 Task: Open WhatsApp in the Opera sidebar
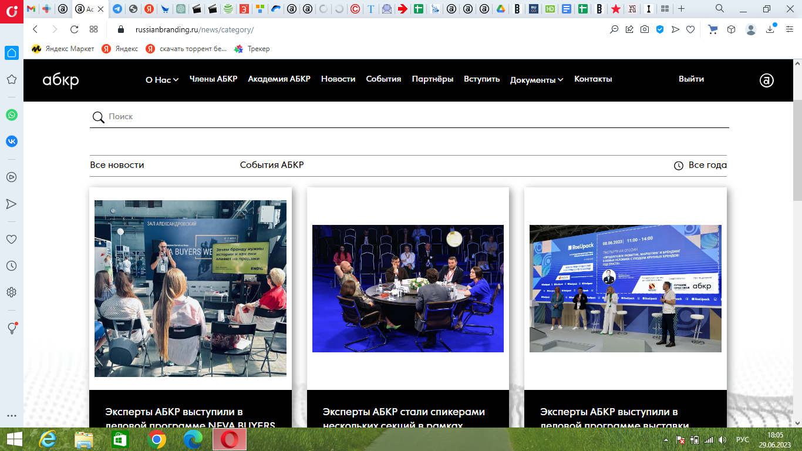point(11,115)
